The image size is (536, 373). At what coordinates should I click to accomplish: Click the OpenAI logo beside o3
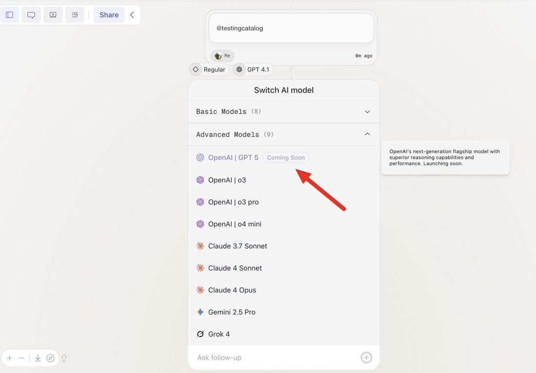[x=200, y=180]
